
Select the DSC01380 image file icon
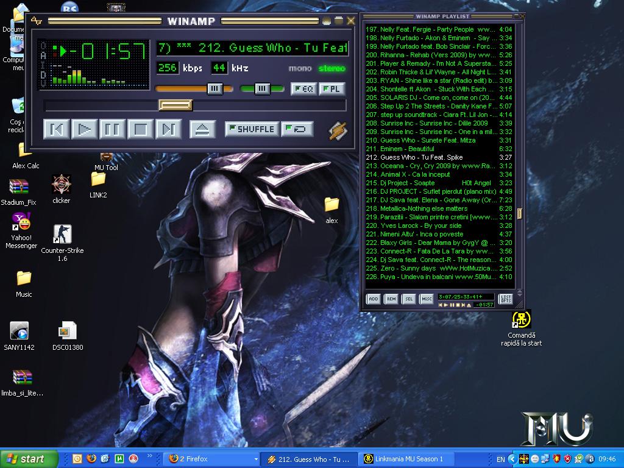coord(68,336)
